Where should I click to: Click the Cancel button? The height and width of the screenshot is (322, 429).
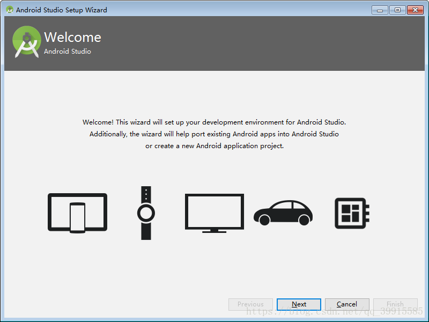[347, 304]
